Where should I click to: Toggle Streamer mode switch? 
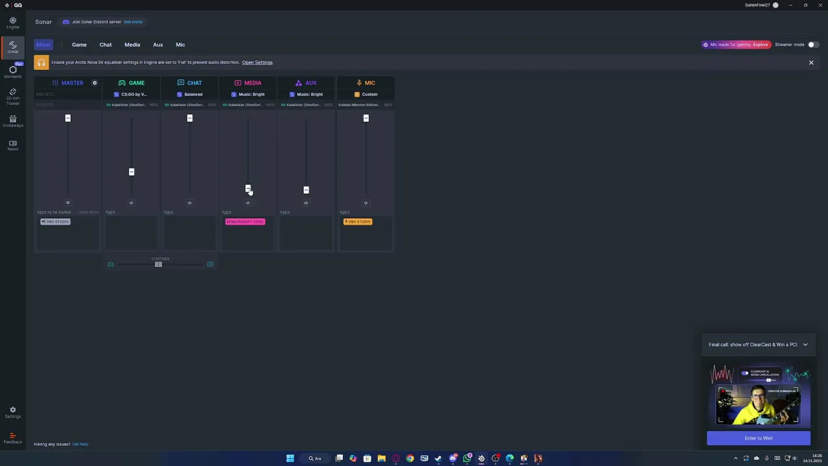pyautogui.click(x=813, y=45)
